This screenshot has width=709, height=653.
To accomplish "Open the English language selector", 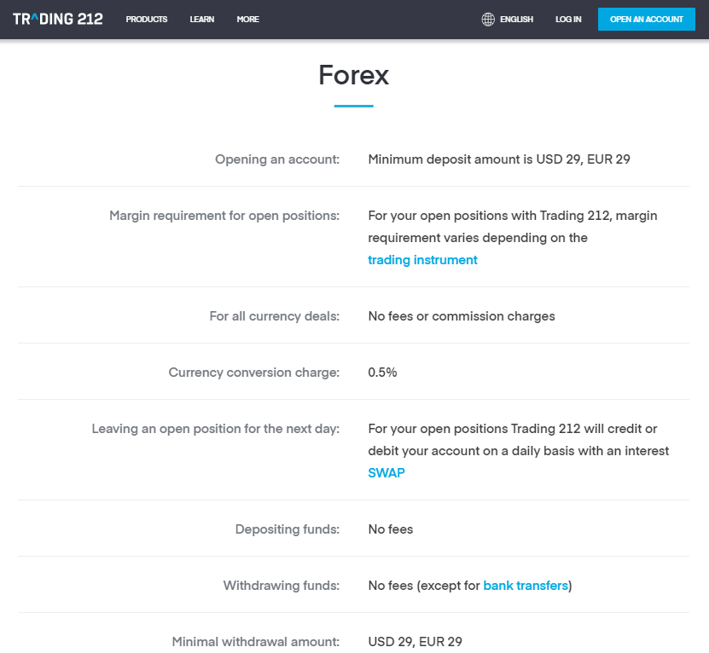I will coord(516,20).
